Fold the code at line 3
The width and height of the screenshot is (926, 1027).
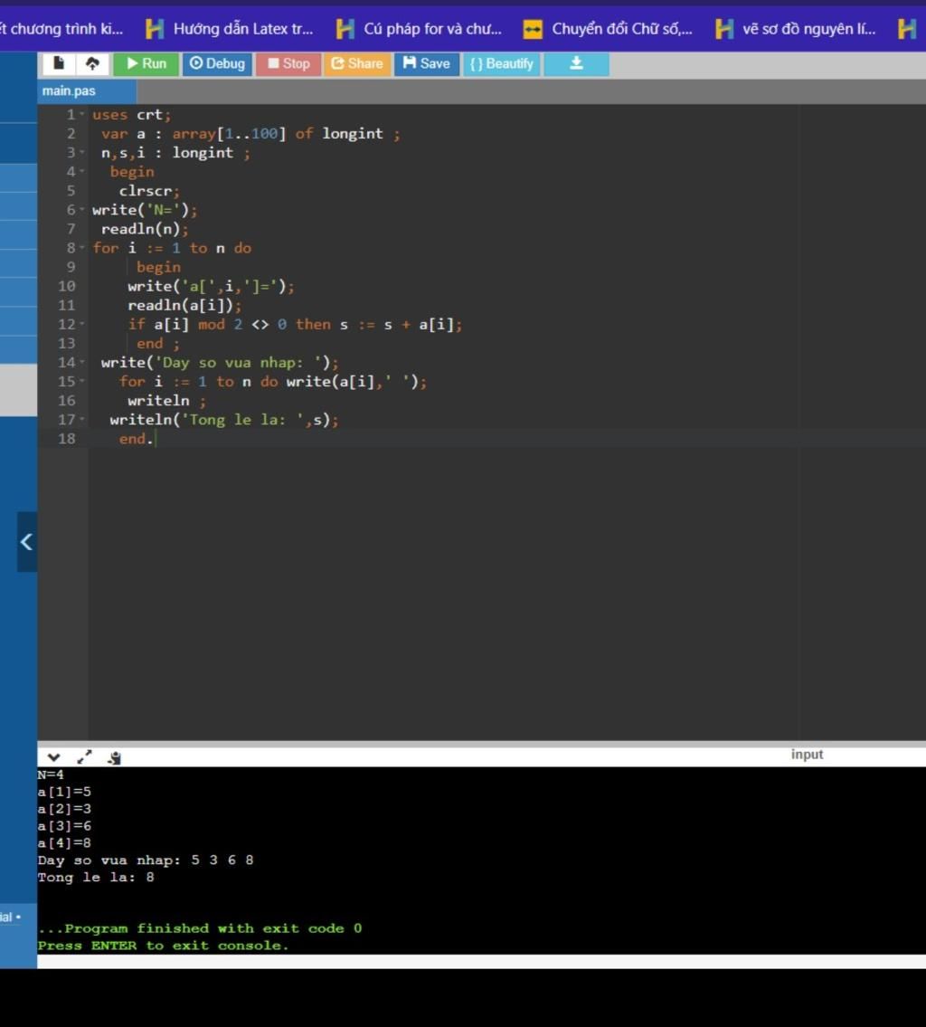pyautogui.click(x=82, y=153)
